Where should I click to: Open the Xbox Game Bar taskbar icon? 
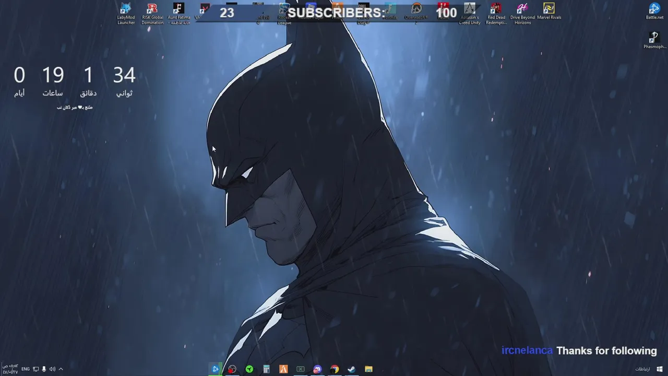[301, 369]
